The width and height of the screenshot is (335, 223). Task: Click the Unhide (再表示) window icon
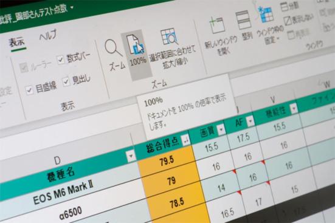click(291, 35)
